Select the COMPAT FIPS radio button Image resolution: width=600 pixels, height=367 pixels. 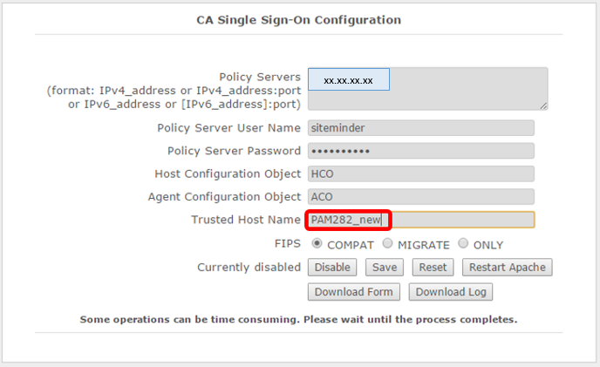(317, 244)
